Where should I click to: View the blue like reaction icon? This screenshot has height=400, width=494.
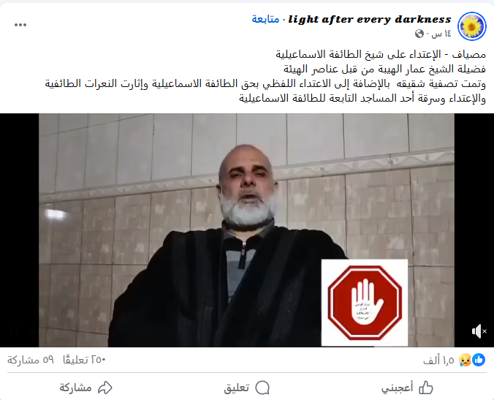click(x=479, y=360)
